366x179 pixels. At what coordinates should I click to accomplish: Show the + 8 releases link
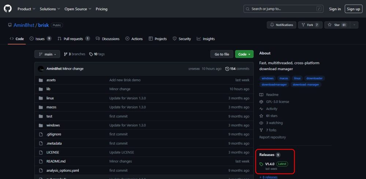[269, 177]
